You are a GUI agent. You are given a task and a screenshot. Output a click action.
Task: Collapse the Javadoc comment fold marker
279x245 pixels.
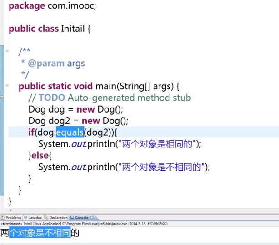click(7, 51)
